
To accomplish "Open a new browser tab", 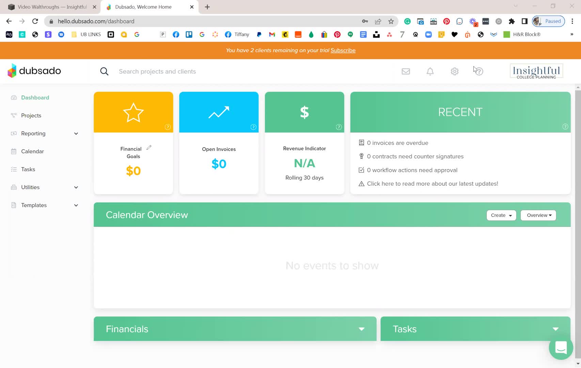I will 207,7.
